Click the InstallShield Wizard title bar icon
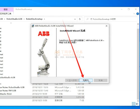 pos(33,26)
